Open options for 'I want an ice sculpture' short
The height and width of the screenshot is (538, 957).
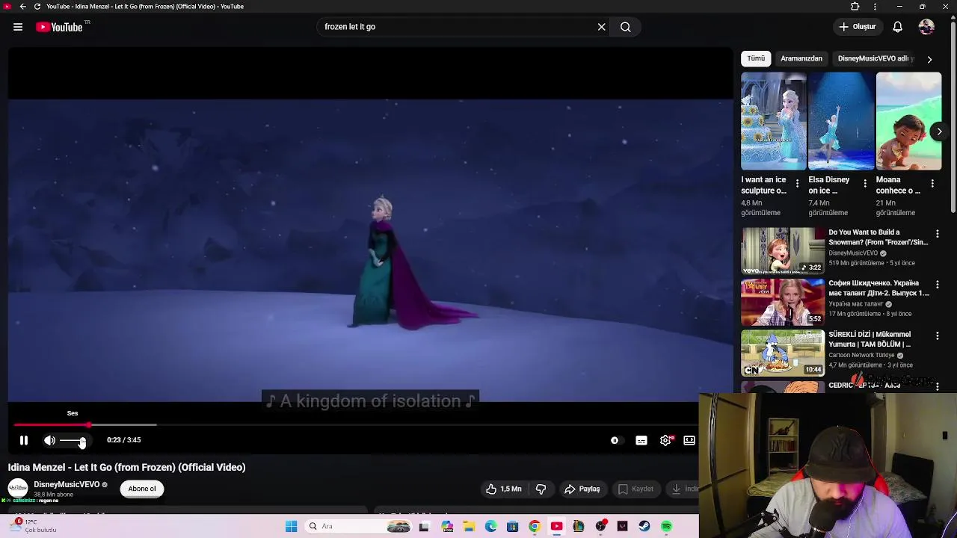797,183
